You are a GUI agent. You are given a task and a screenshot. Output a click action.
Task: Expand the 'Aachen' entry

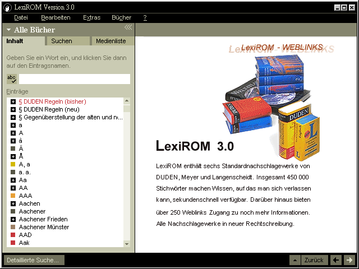click(x=13, y=203)
